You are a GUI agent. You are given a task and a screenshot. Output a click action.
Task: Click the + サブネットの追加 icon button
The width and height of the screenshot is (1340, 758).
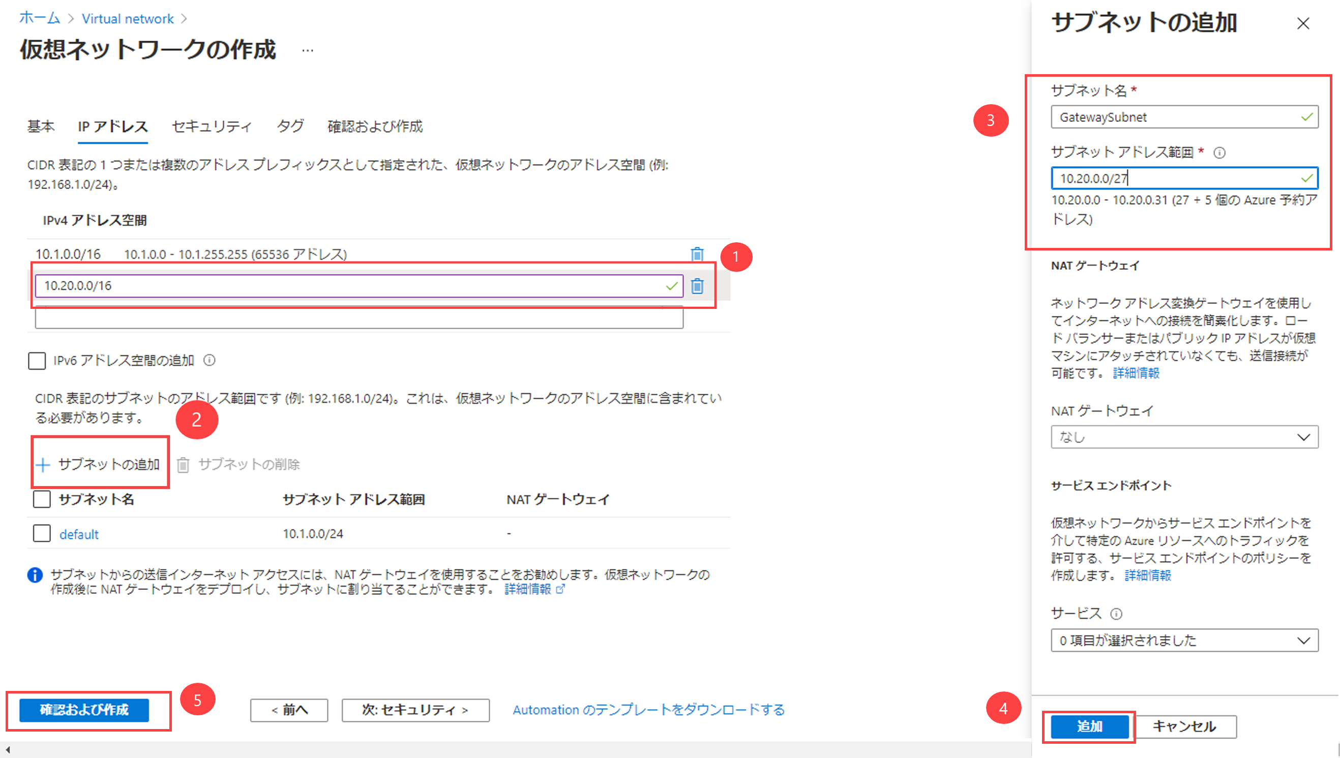point(97,464)
